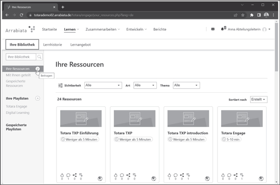
Task: Like the Totara TXP card
Action: [x=116, y=175]
